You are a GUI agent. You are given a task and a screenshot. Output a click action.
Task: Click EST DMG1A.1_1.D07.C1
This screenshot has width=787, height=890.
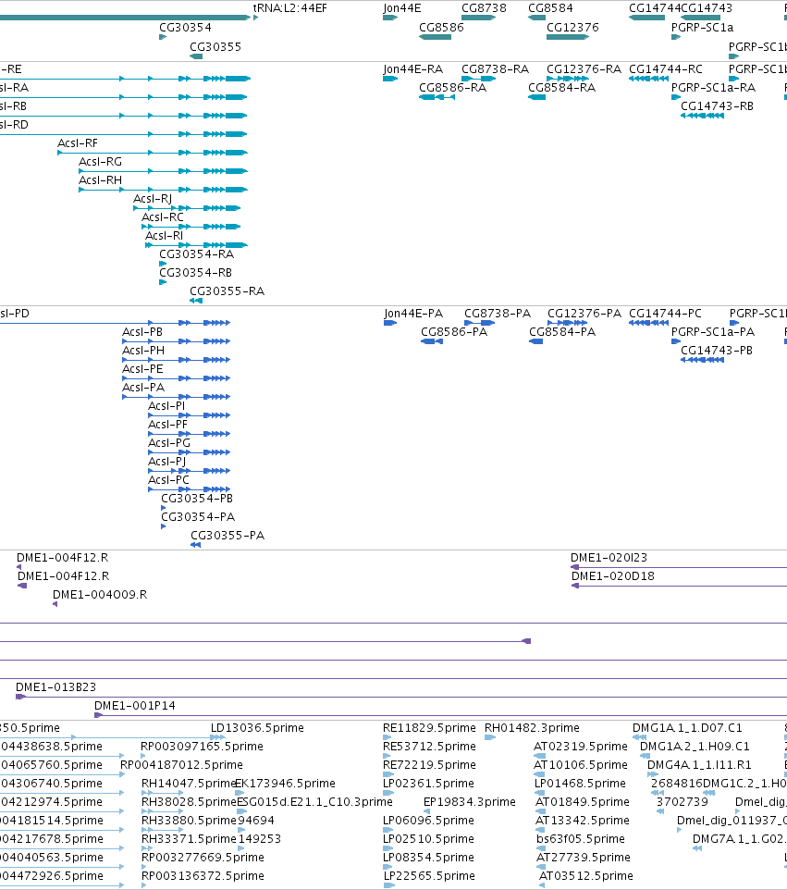(687, 728)
